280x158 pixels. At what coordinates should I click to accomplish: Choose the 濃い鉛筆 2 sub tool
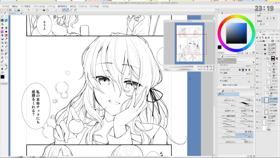244,131
